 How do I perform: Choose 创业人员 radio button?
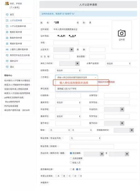tap(71, 163)
